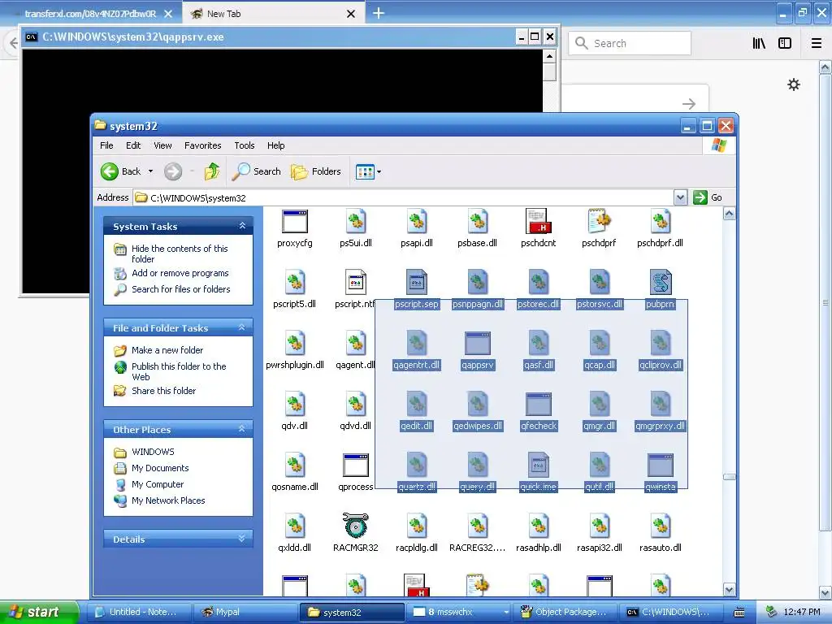Open the Edit menu
The image size is (832, 624).
tap(133, 145)
